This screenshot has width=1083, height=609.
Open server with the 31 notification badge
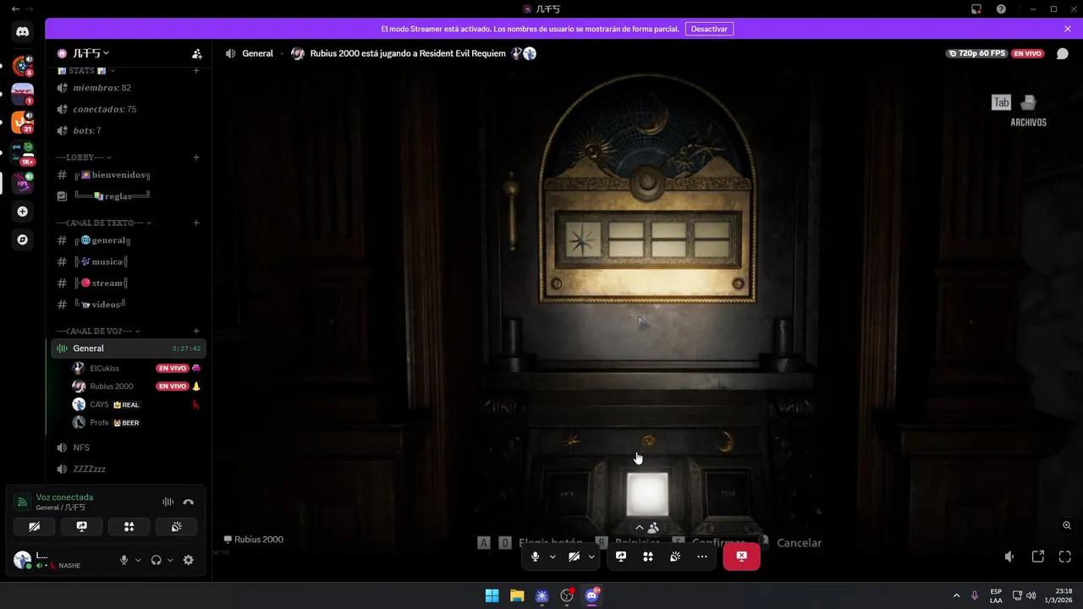coord(23,122)
